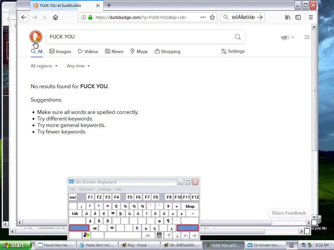Image resolution: width=334 pixels, height=250 pixels.
Task: Click the € key on keyboard
Action: pos(116,206)
